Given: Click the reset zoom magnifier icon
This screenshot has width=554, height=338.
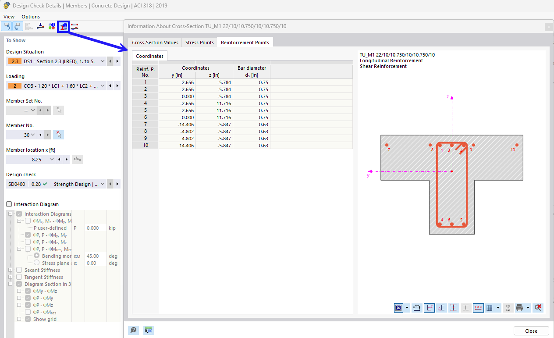Looking at the screenshot, I should point(538,307).
